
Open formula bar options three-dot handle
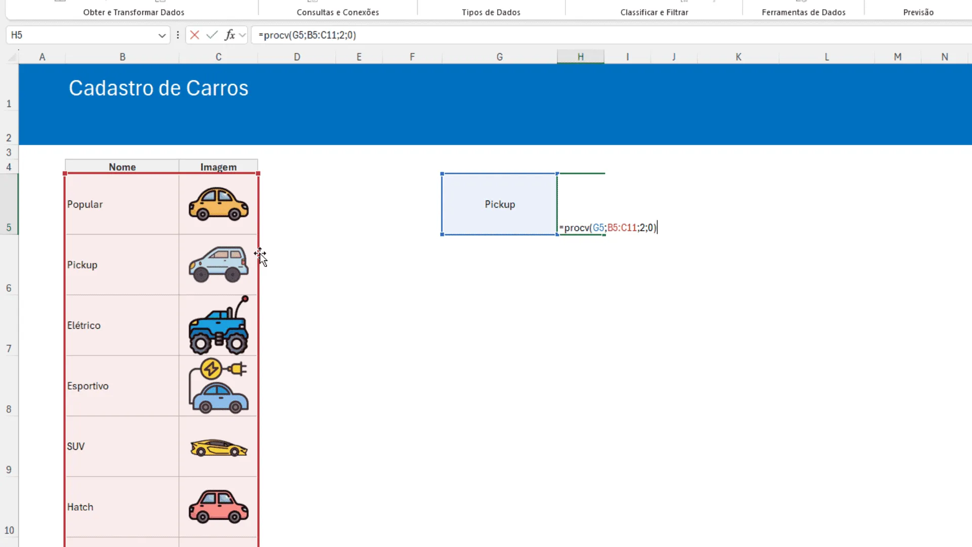pyautogui.click(x=178, y=35)
